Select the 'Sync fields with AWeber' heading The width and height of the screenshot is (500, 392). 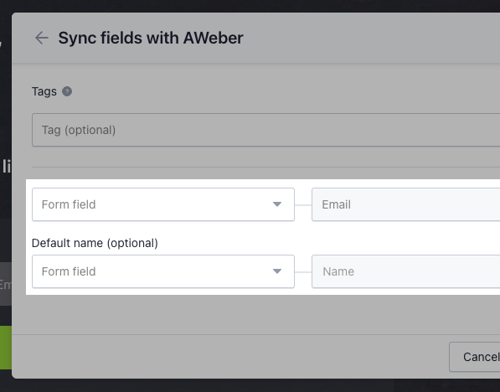pos(151,38)
